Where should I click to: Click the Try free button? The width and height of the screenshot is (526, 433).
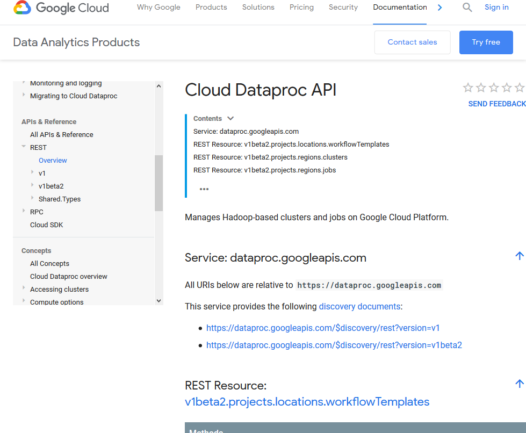point(486,42)
